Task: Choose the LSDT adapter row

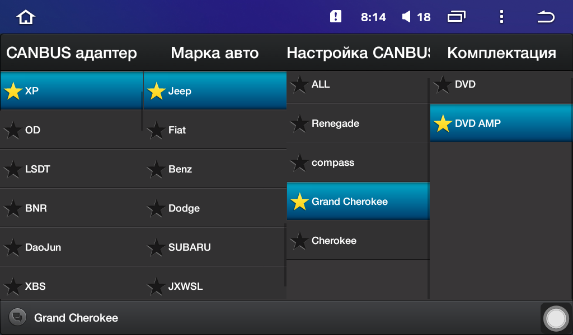Action: coord(72,169)
